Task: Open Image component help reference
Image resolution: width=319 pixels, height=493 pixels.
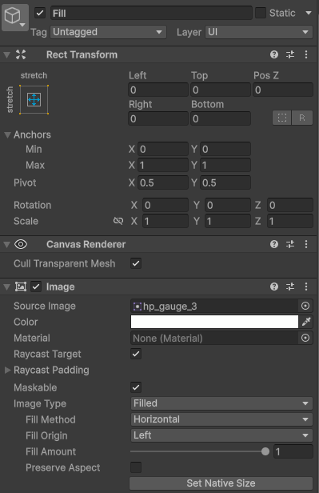Action: 274,287
